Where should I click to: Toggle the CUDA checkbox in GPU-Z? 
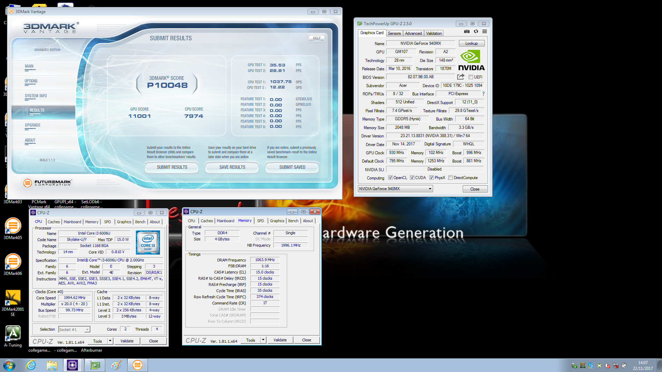point(412,178)
